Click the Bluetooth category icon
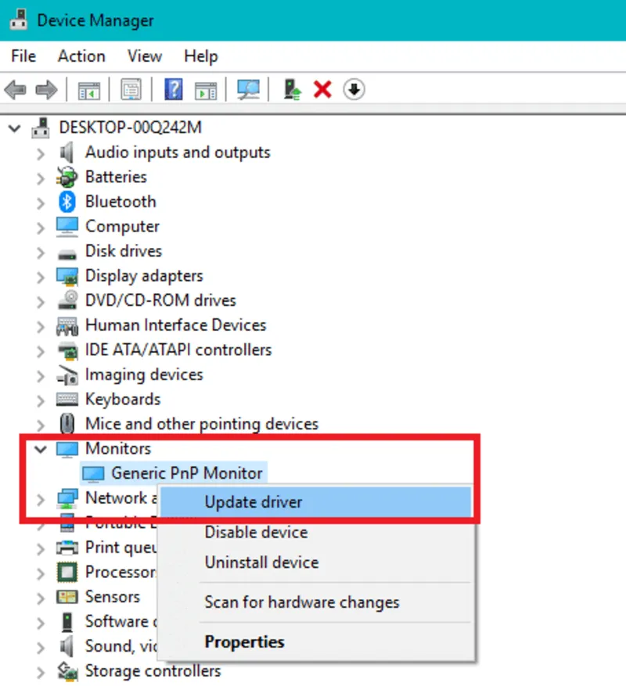Image resolution: width=626 pixels, height=686 pixels. click(67, 202)
